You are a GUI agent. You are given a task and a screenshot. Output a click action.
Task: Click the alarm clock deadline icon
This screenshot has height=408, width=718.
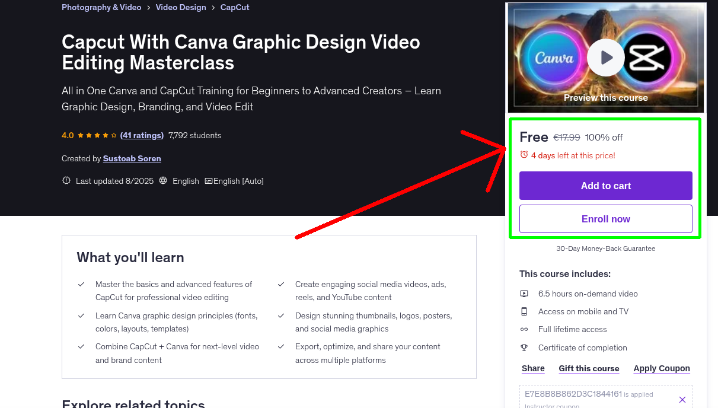[524, 154]
